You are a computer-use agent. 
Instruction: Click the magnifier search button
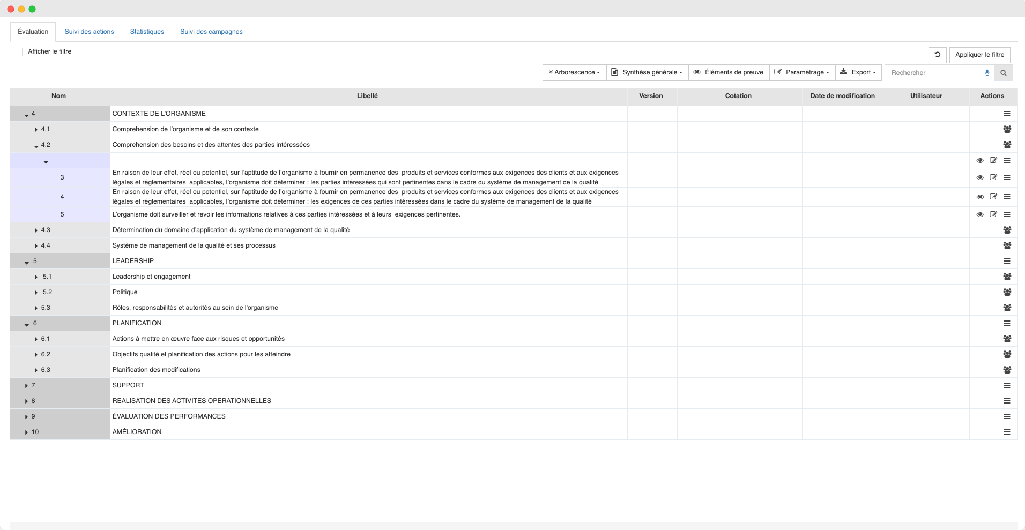click(1003, 73)
